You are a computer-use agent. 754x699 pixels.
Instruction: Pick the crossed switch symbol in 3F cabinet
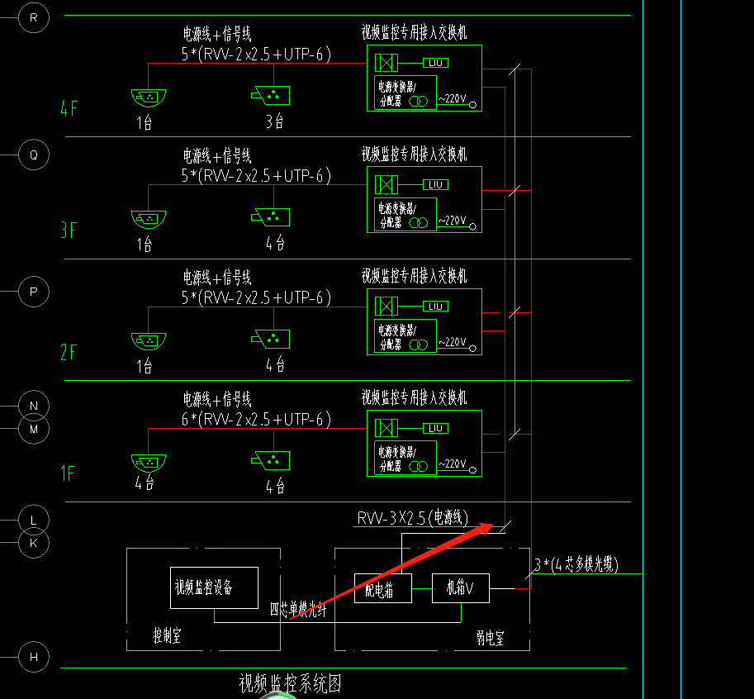(x=386, y=185)
